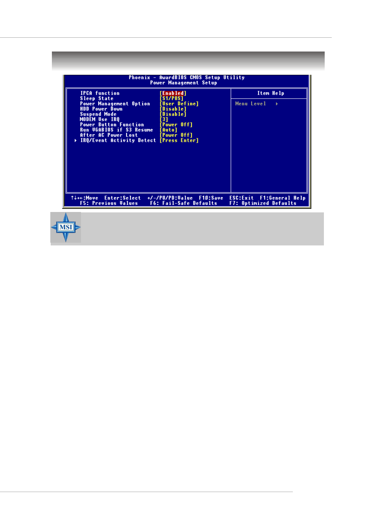Screen dimensions: 375x529
Task: Click the Phoenix AwardBIOS CMOS Setup Utility title
Action: click(187, 77)
